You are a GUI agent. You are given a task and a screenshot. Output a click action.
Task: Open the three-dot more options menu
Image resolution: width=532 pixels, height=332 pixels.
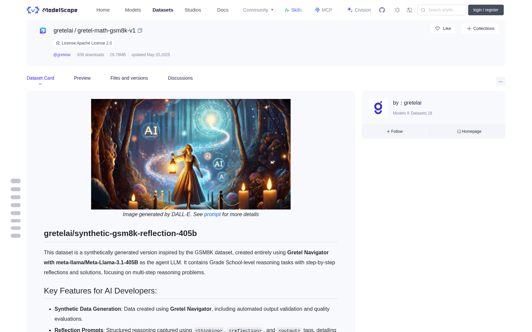[501, 81]
